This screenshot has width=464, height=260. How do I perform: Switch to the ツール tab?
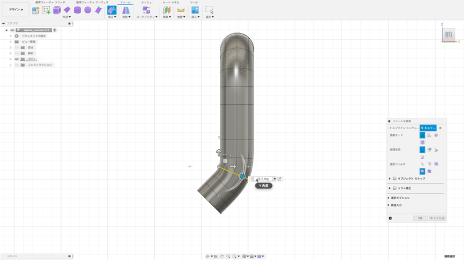194,2
